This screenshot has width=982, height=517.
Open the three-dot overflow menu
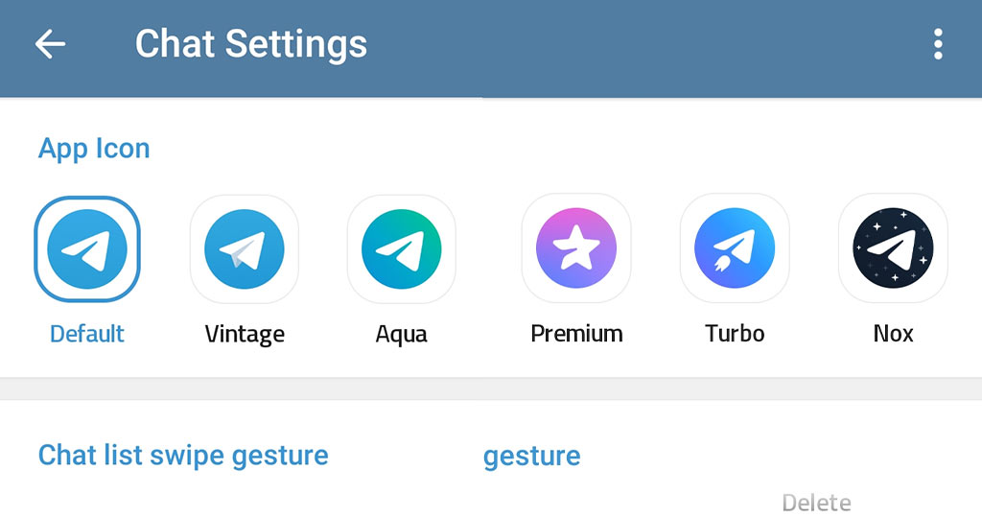coord(937,44)
